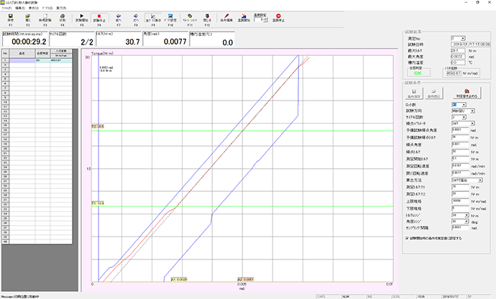This screenshot has width=496, height=299.
Task: Click the 条件読込 button in test conditions
Action: pyautogui.click(x=433, y=93)
